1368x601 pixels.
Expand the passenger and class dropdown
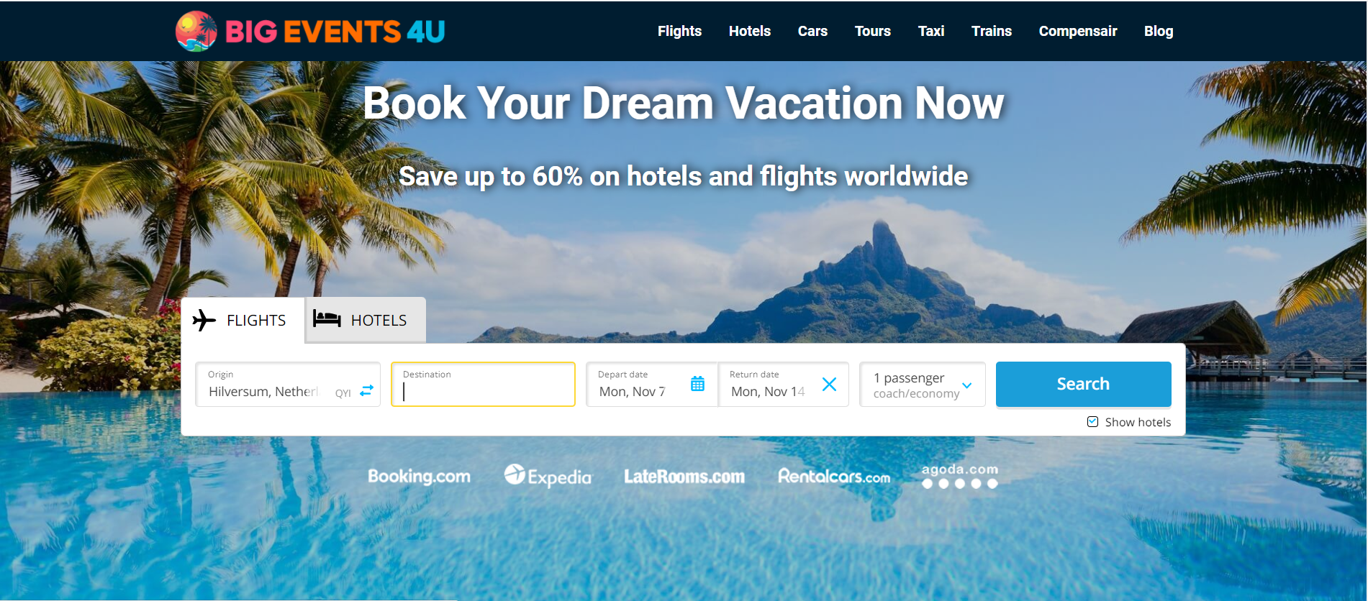(923, 385)
